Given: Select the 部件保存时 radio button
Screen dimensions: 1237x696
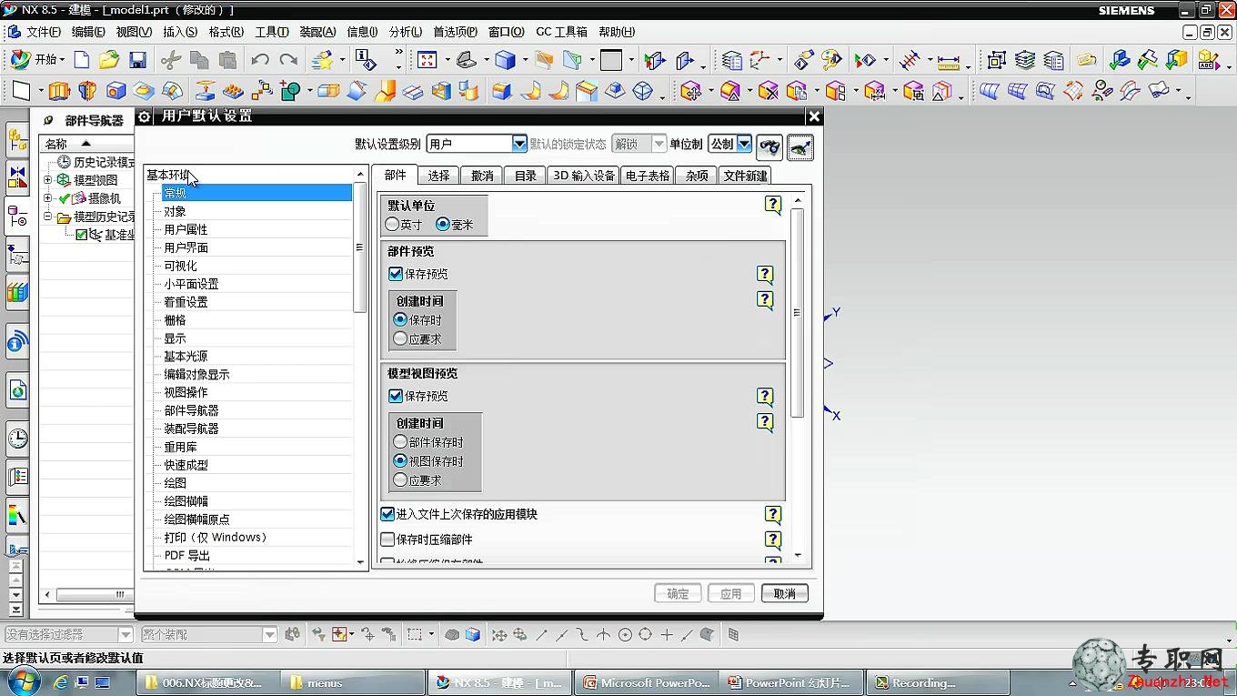Looking at the screenshot, I should pyautogui.click(x=400, y=442).
